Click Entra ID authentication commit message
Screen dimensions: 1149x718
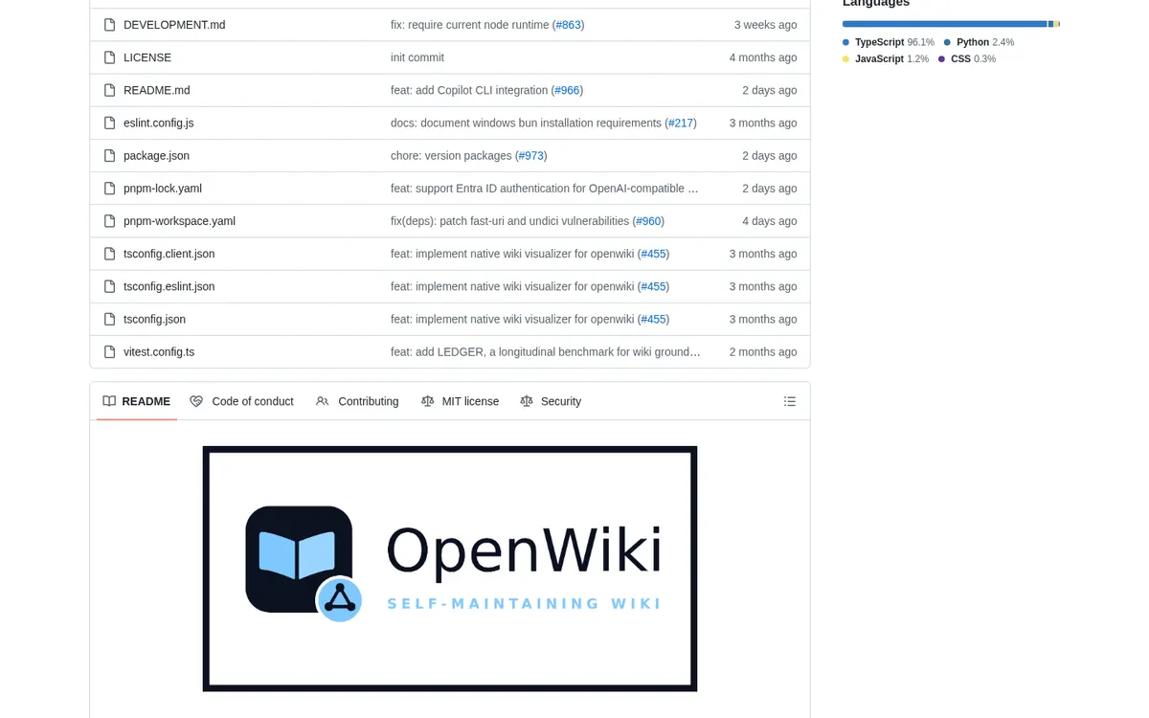point(545,189)
